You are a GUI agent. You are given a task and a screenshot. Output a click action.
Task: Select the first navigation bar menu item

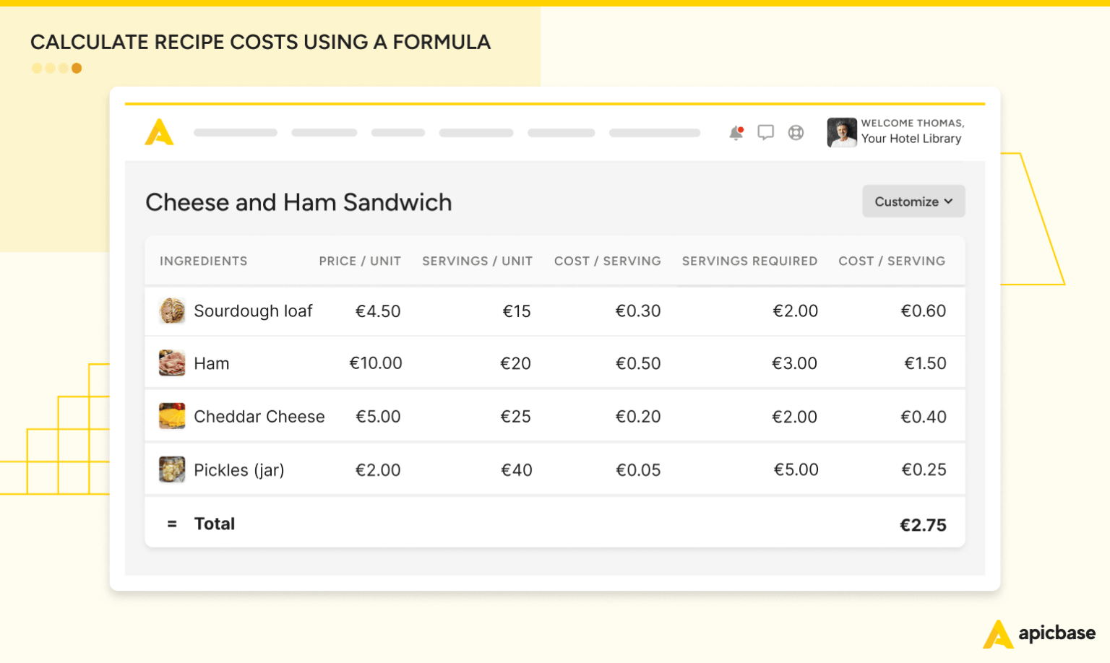coord(235,132)
